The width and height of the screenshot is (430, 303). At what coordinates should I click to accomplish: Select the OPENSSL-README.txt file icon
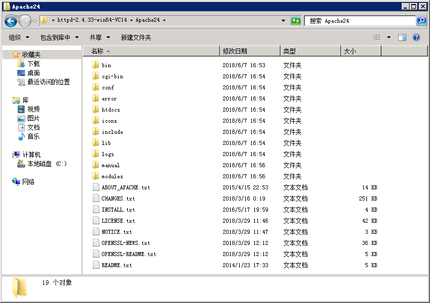tap(96, 254)
